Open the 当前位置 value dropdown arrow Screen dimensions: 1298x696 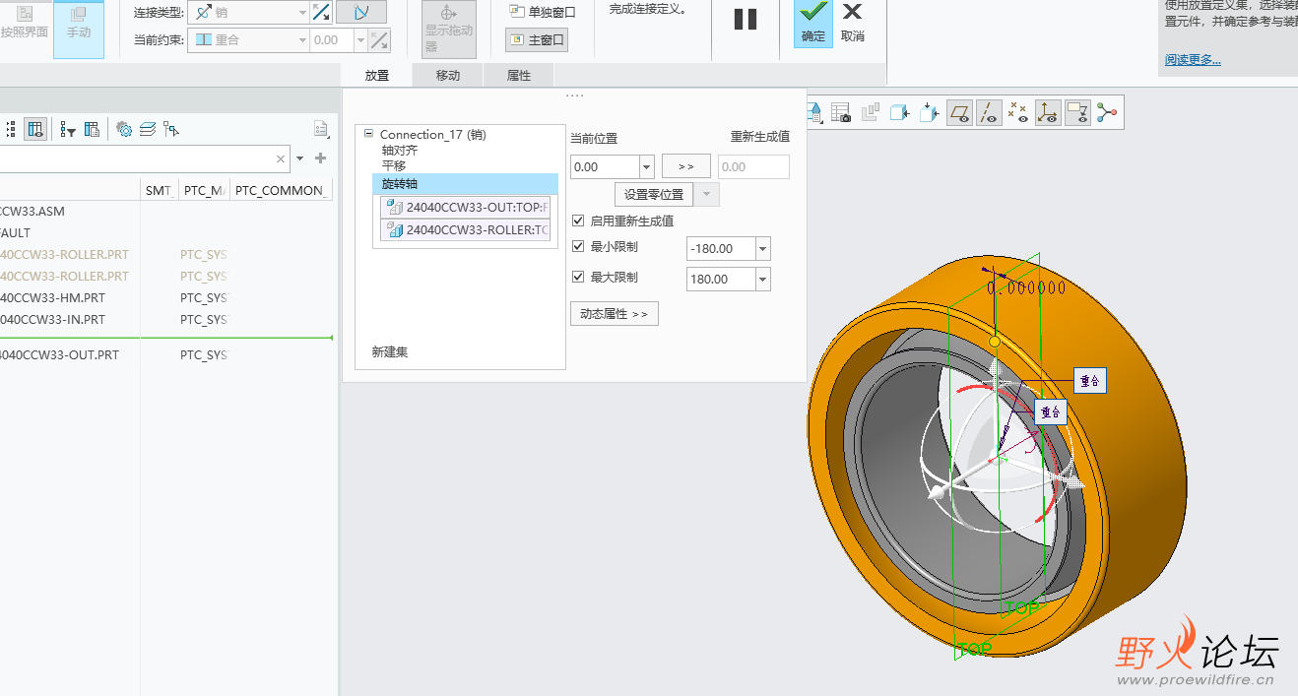click(x=647, y=167)
